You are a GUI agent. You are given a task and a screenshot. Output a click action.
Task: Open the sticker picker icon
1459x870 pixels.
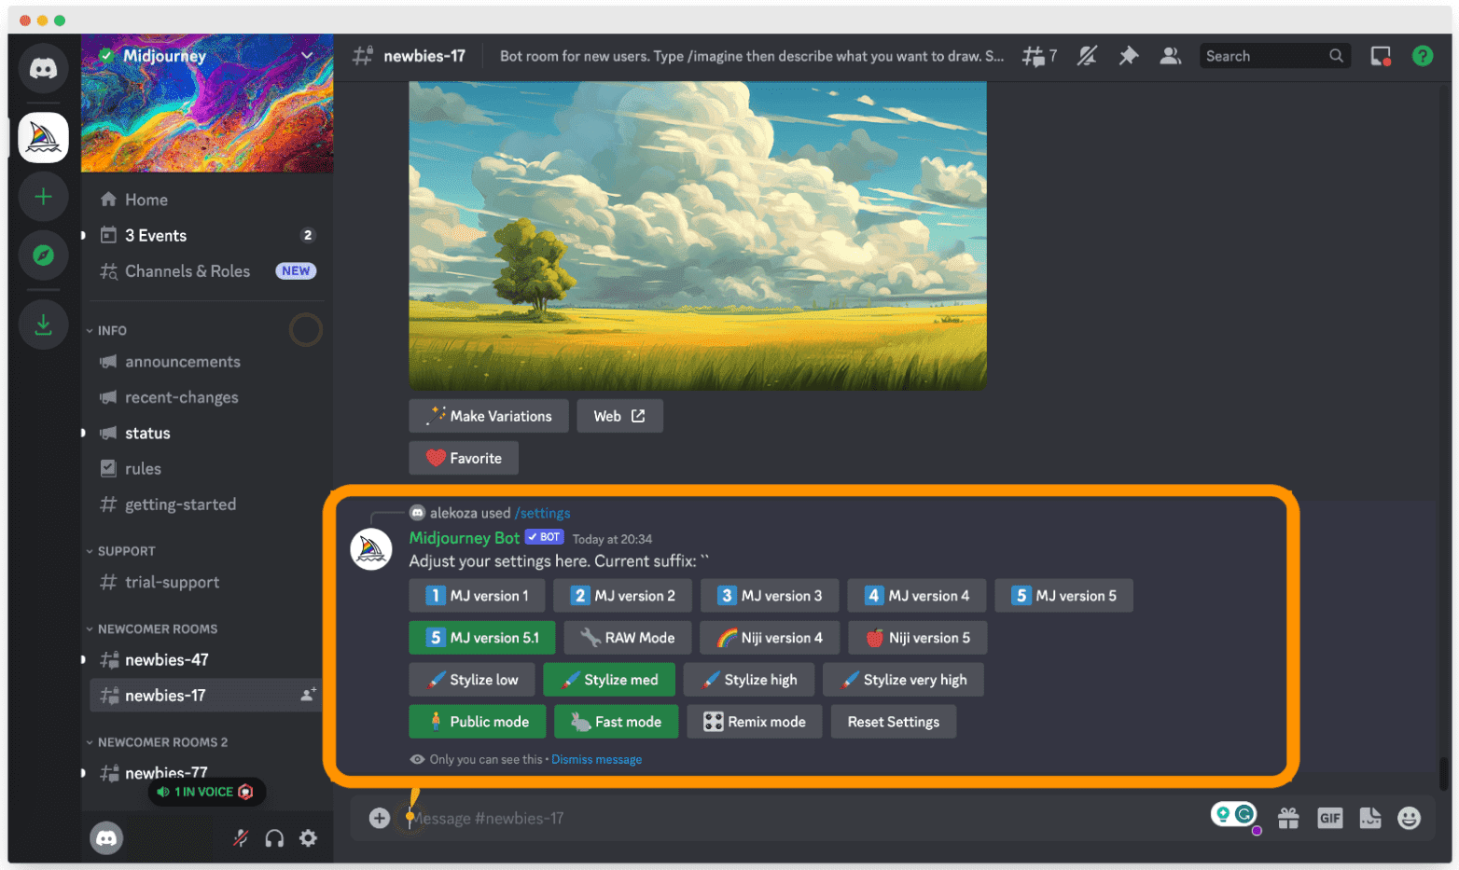pos(1369,818)
